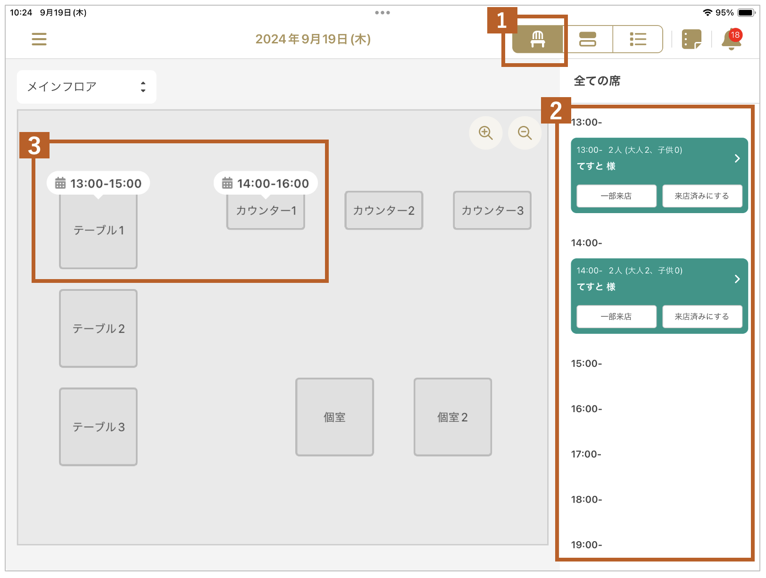Mark the 14:00 reservation as 来店済みにする
Image resolution: width=766 pixels, height=578 pixels.
click(702, 317)
